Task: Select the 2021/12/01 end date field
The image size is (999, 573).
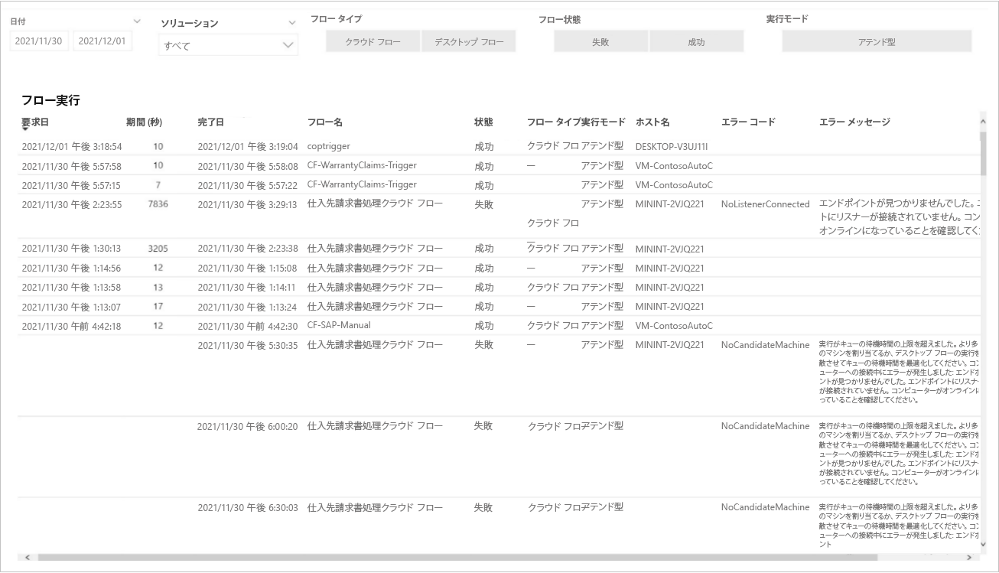Action: [103, 41]
